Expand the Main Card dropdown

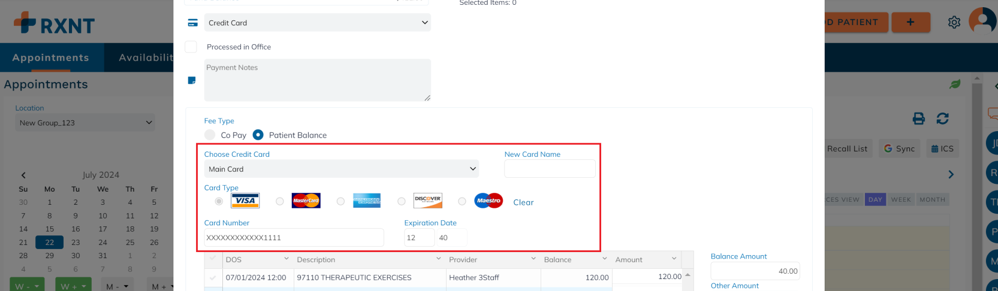pyautogui.click(x=341, y=169)
